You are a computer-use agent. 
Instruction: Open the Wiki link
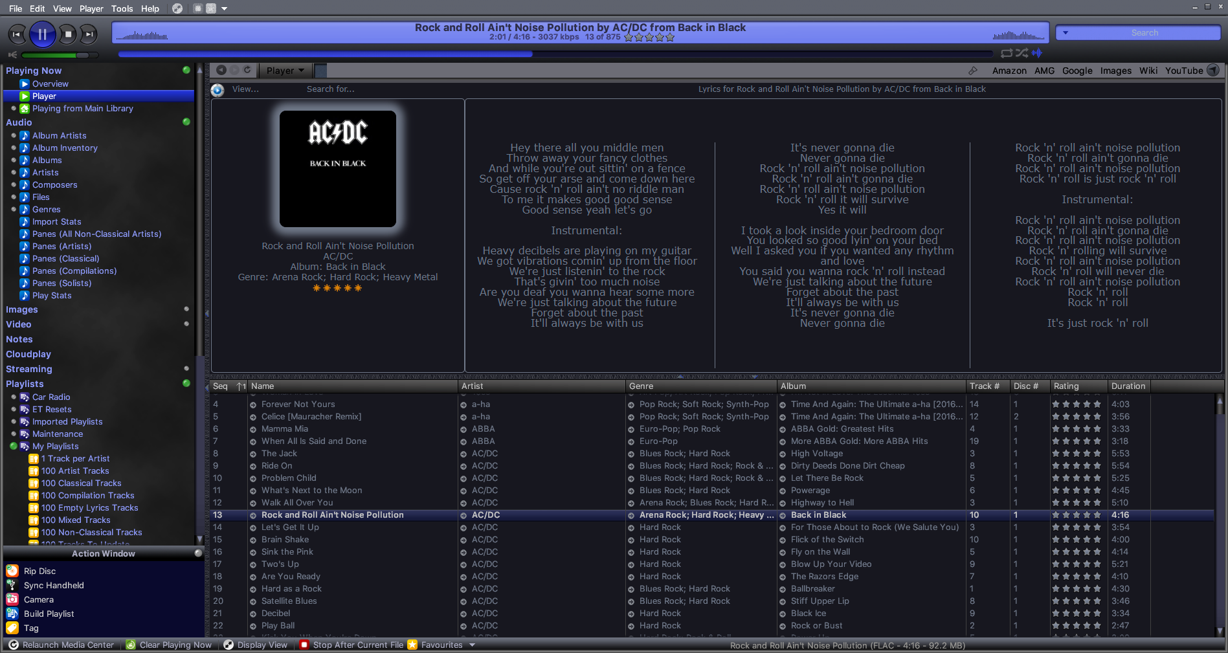point(1148,71)
